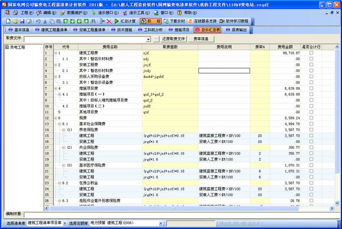Viewport: 342px width, 229px height.
Task: Click 费率信息 button
Action: pyautogui.click(x=201, y=39)
